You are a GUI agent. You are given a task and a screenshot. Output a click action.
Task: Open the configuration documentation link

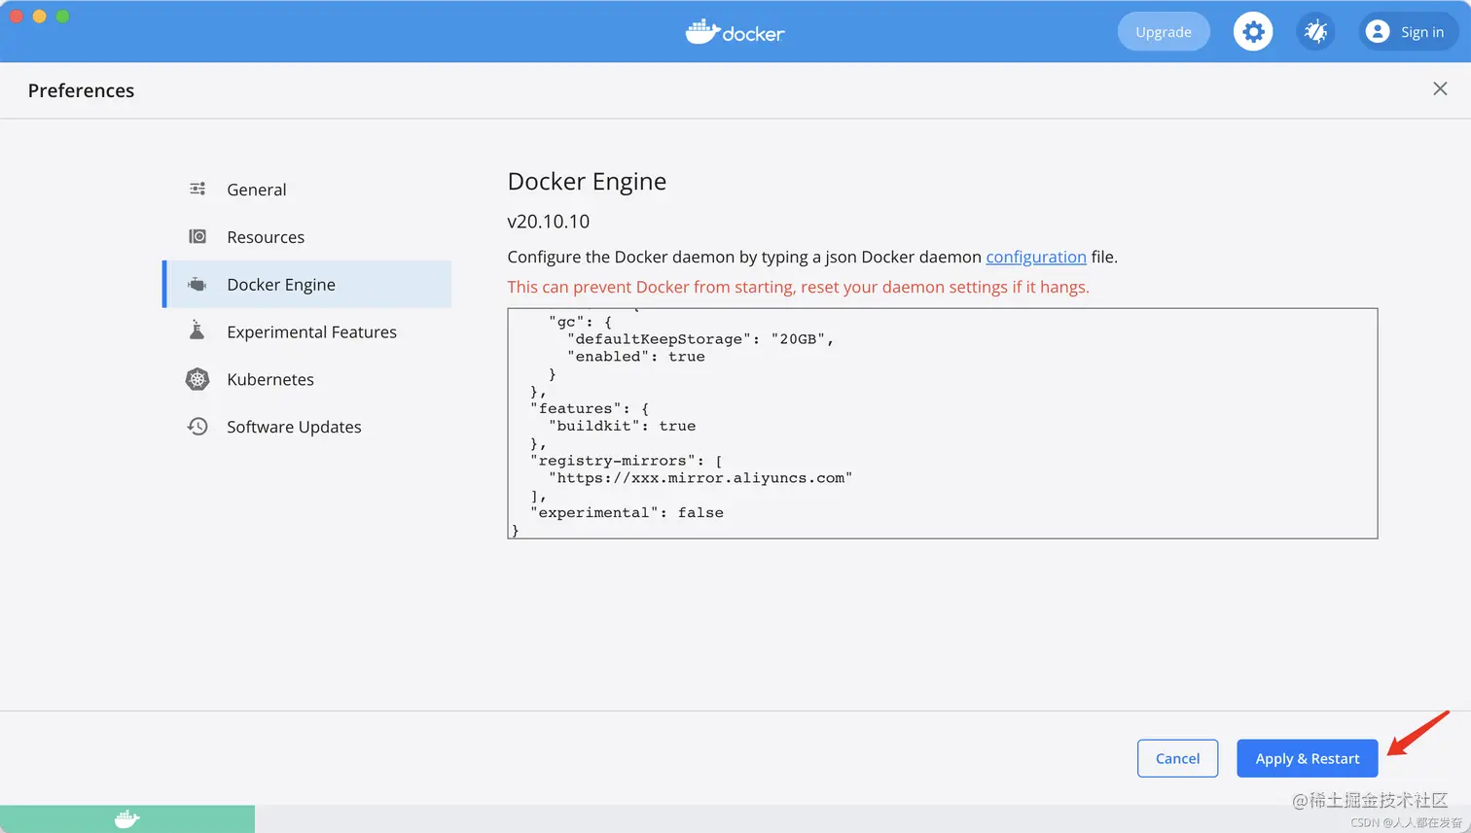(1036, 257)
